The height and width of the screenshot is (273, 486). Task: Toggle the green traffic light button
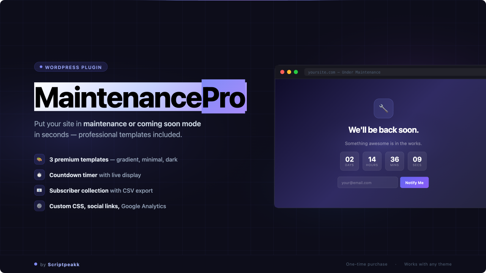point(296,71)
